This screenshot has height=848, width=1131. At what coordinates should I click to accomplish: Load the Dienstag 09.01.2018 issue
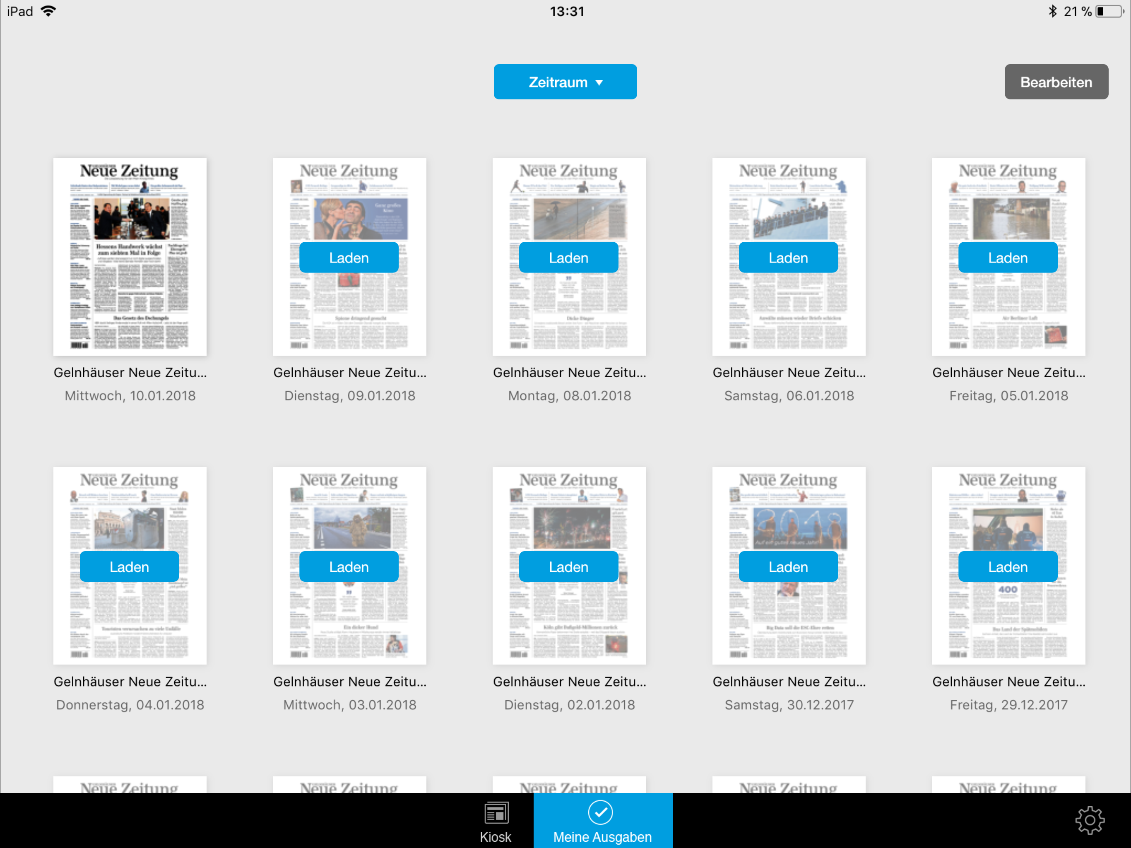pyautogui.click(x=349, y=257)
